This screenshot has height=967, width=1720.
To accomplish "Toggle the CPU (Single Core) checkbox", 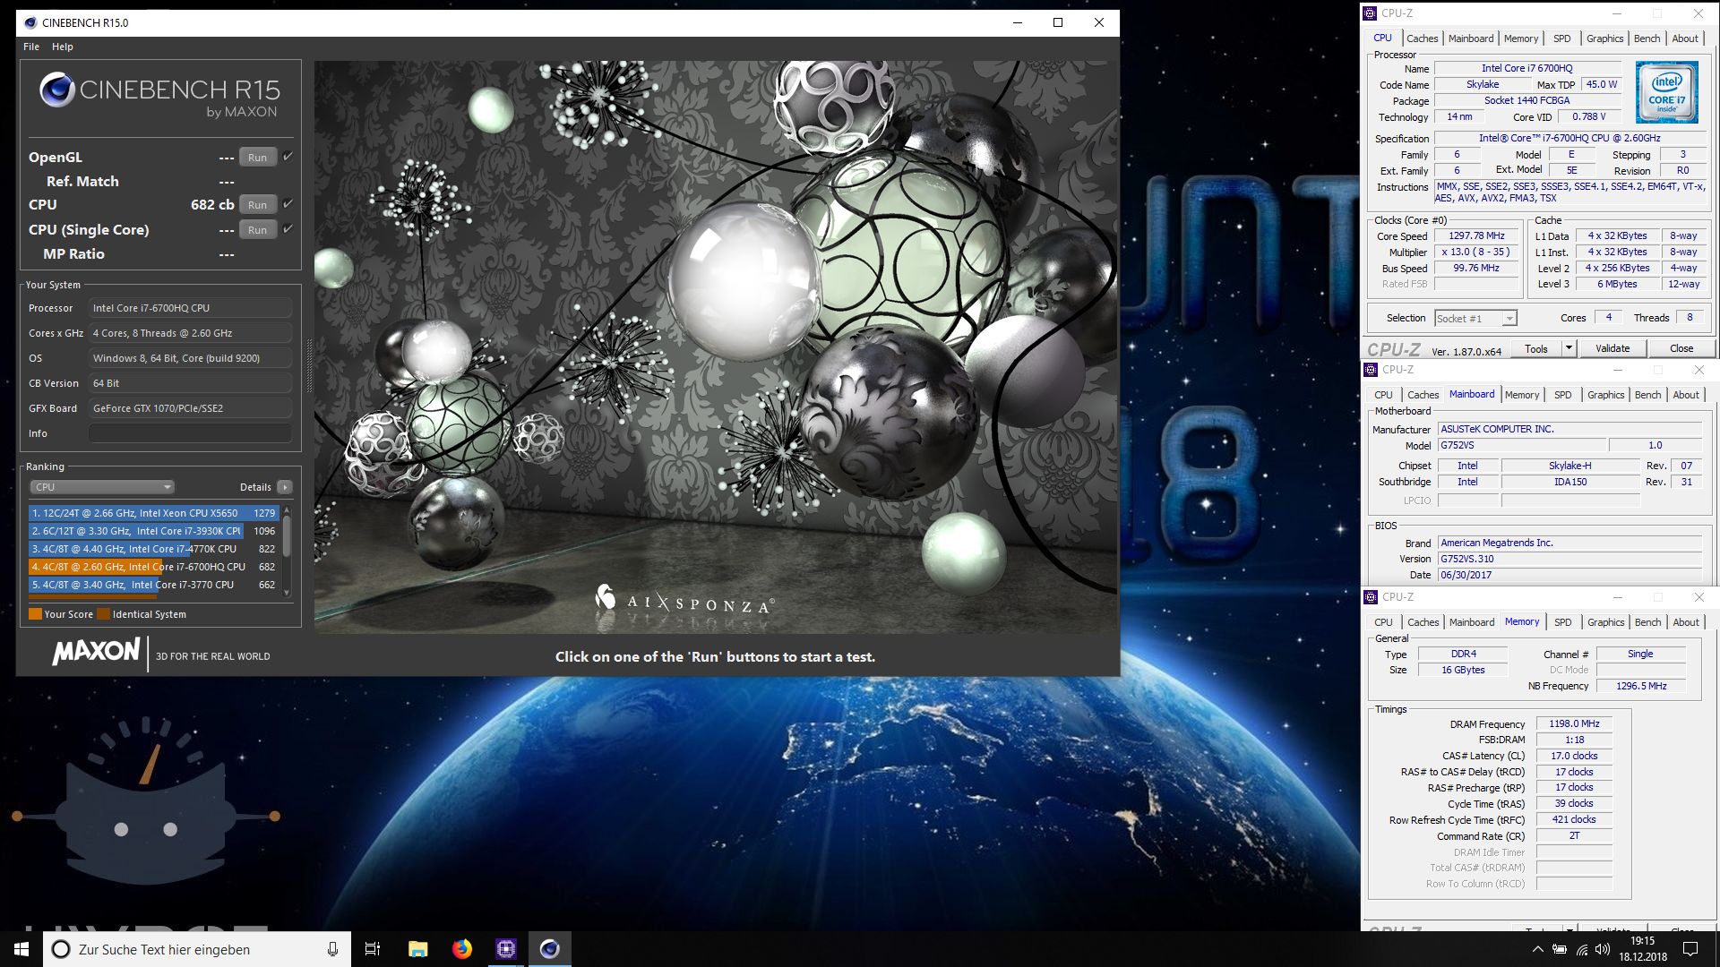I will [288, 229].
